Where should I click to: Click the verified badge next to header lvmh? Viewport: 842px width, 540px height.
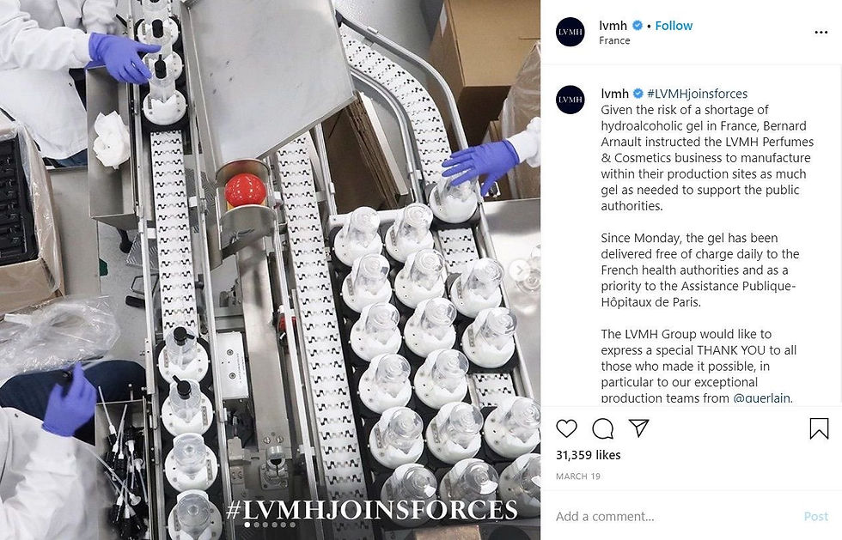(638, 25)
